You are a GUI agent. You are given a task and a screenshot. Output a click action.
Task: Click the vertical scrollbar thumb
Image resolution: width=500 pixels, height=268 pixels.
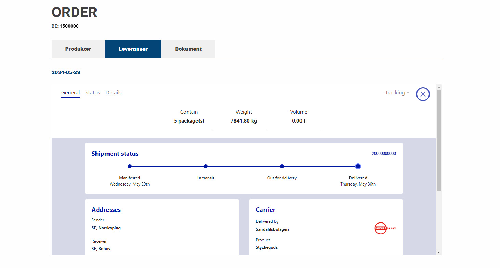click(x=439, y=140)
